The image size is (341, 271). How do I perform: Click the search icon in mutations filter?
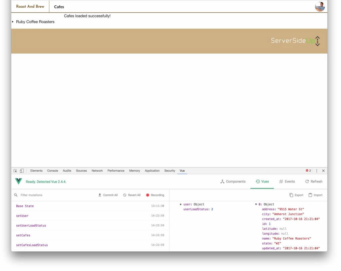(x=16, y=195)
